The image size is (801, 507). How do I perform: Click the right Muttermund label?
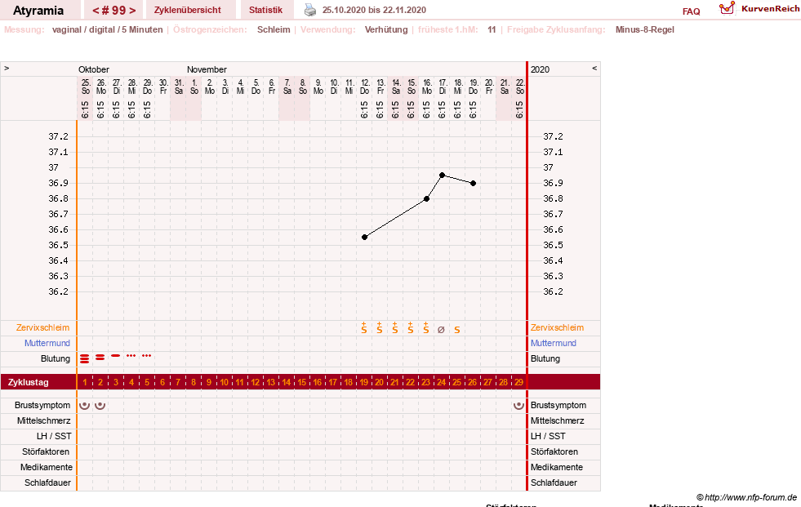[554, 343]
